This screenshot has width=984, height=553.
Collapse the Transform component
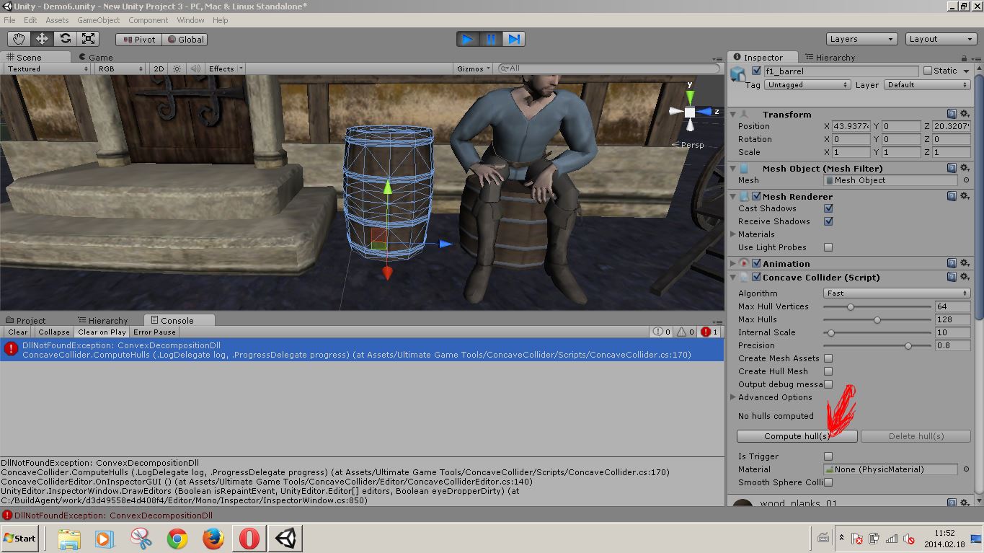(733, 114)
